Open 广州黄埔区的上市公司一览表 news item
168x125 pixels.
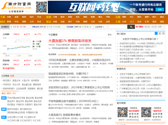click(x=140, y=89)
